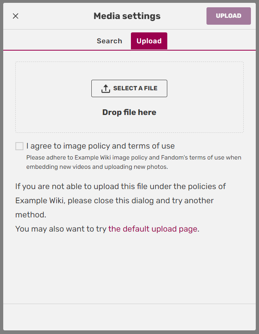
Task: Click the 'Drop file here' text
Action: click(129, 113)
